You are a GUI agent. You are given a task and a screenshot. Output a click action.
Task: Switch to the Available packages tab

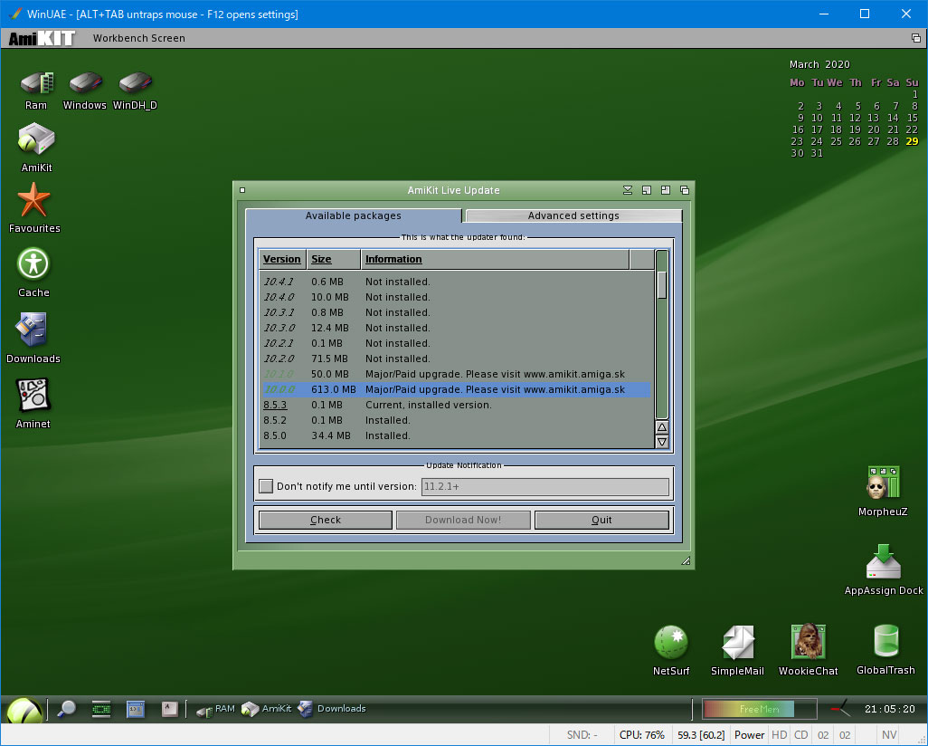pos(354,215)
